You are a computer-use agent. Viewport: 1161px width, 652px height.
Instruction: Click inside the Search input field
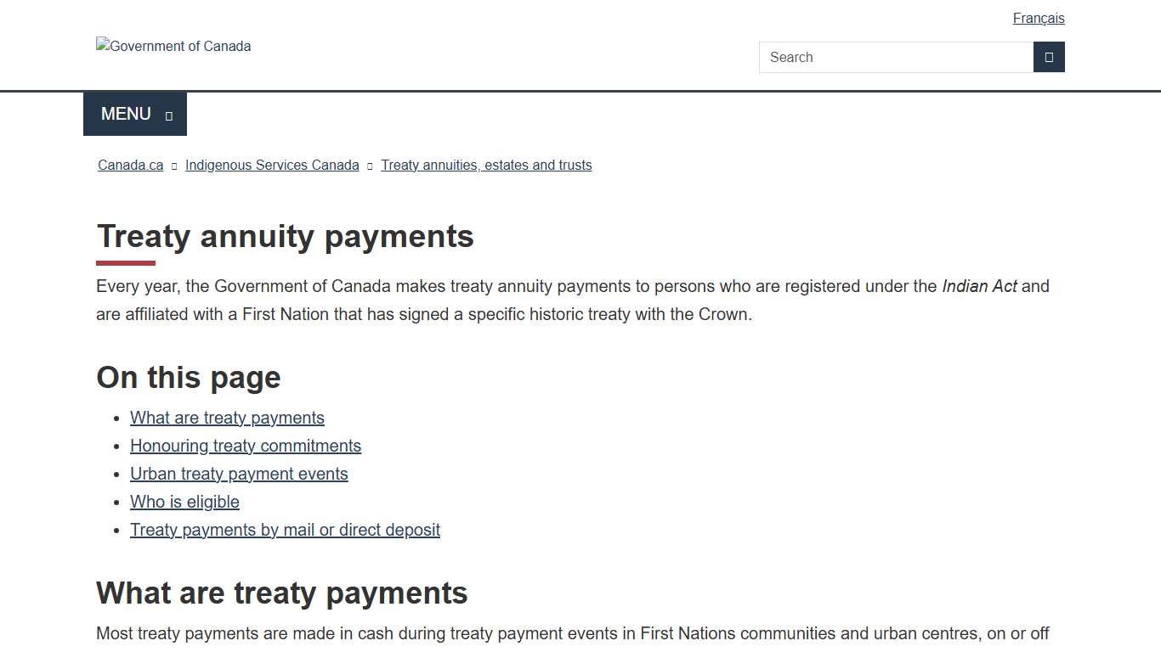[x=892, y=57]
